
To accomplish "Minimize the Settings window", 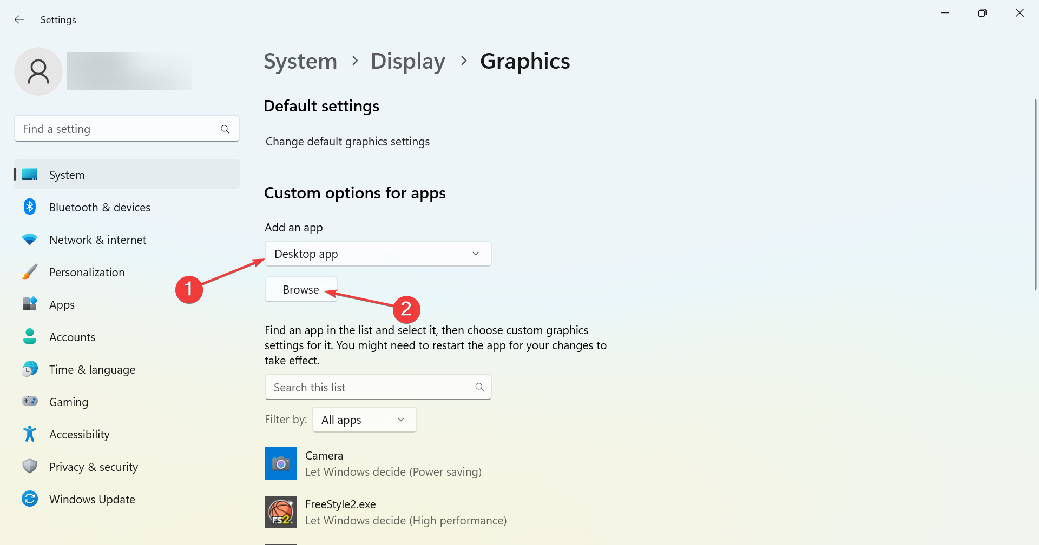I will pyautogui.click(x=945, y=13).
